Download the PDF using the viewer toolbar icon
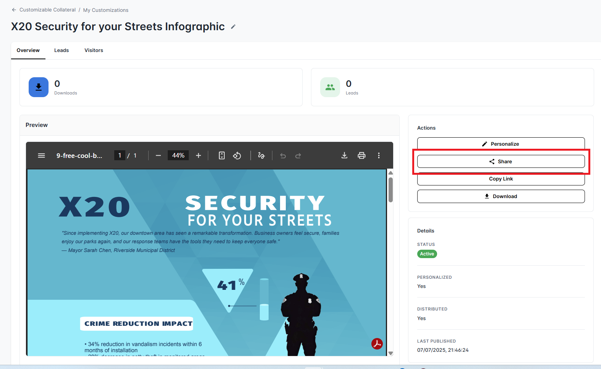The width and height of the screenshot is (601, 369). pos(344,155)
